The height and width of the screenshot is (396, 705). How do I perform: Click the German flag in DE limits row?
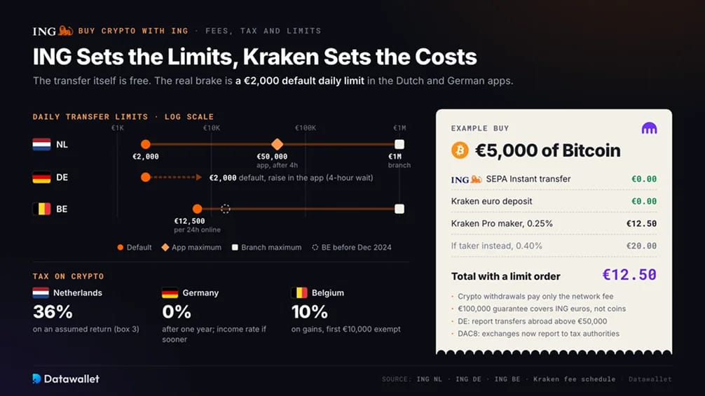coord(41,177)
